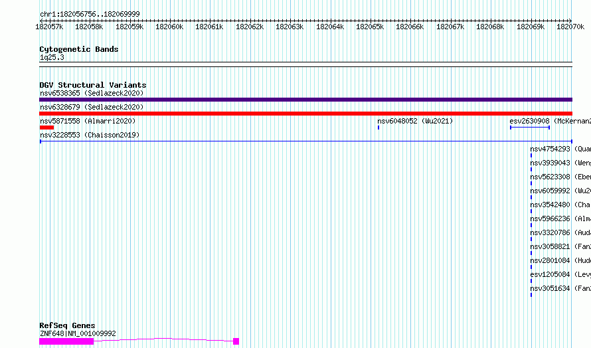Image resolution: width=591 pixels, height=348 pixels.
Task: Click the chr1:182056756..182069999 coordinates text
Action: (90, 15)
